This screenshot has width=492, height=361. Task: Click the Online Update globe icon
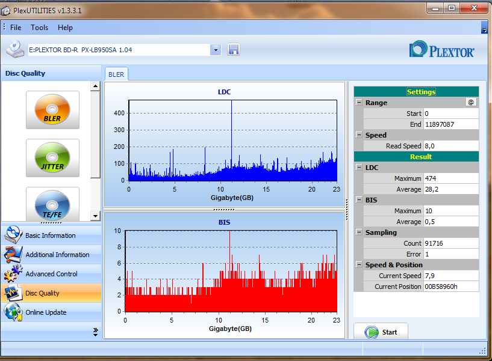click(x=13, y=312)
